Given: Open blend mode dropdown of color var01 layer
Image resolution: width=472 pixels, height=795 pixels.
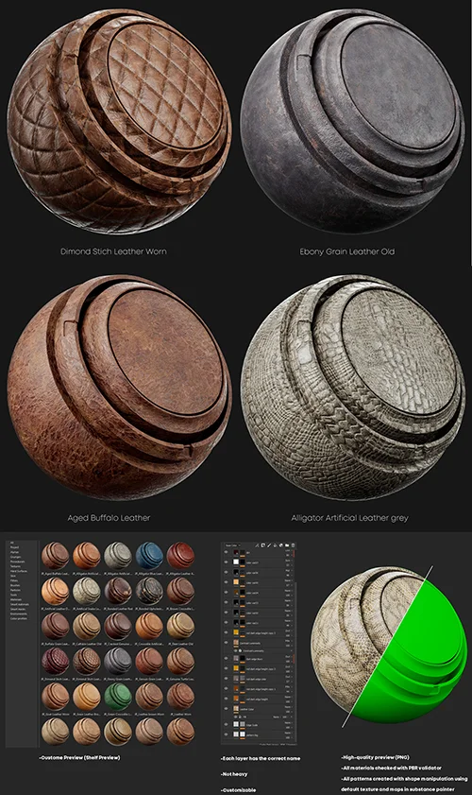Looking at the screenshot, I should click(x=288, y=620).
